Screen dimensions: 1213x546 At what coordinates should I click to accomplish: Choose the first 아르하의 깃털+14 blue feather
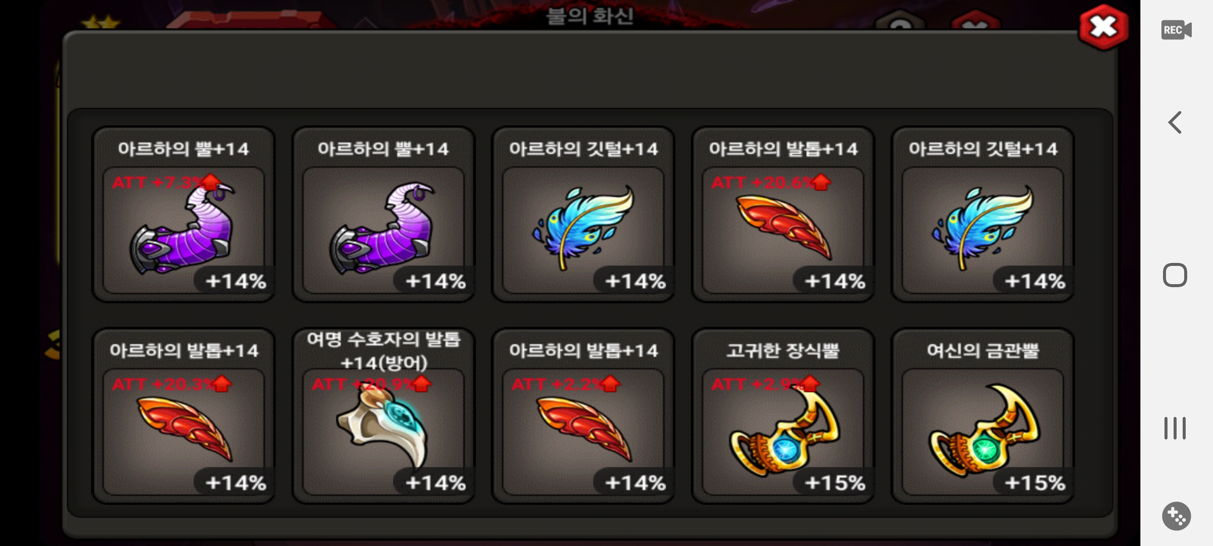tap(583, 214)
